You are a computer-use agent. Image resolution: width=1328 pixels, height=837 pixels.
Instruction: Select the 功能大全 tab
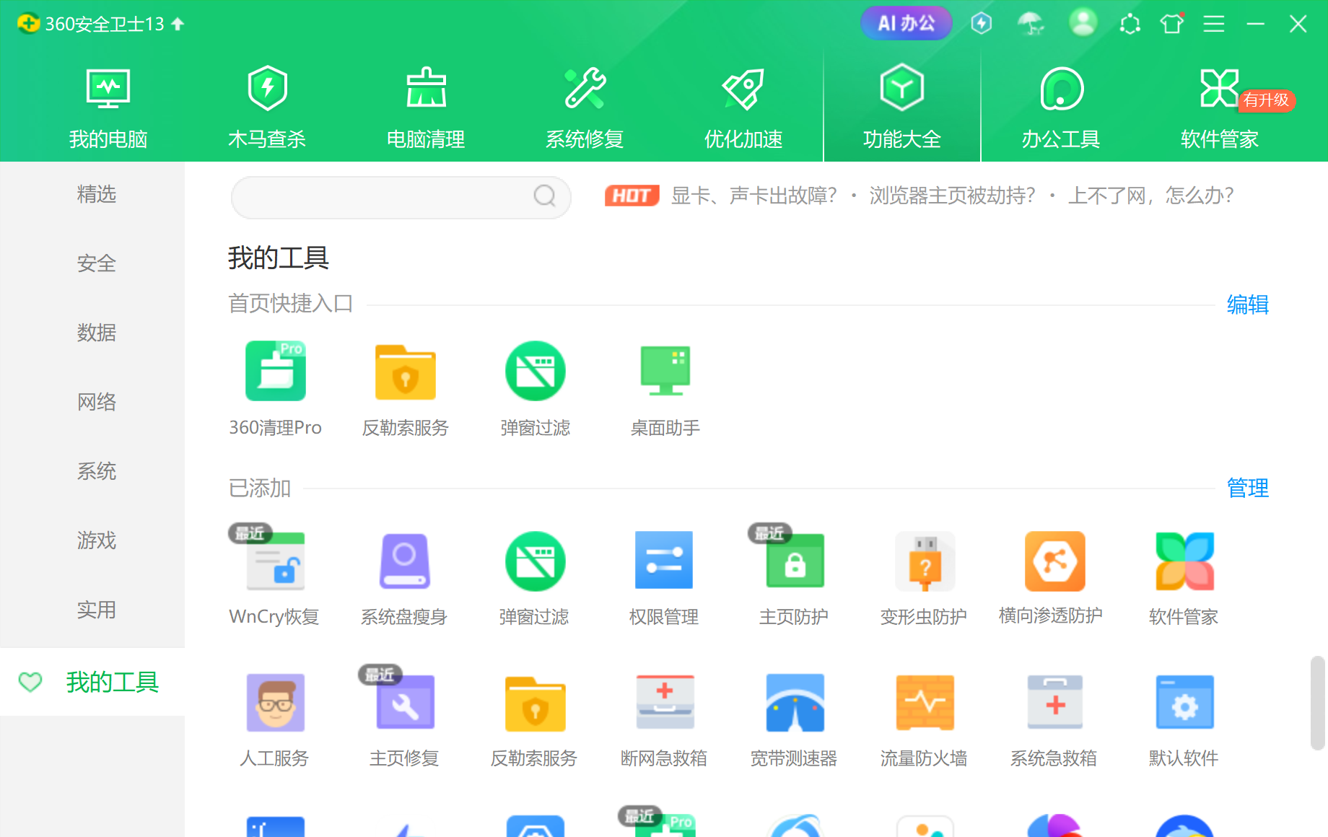tap(902, 107)
